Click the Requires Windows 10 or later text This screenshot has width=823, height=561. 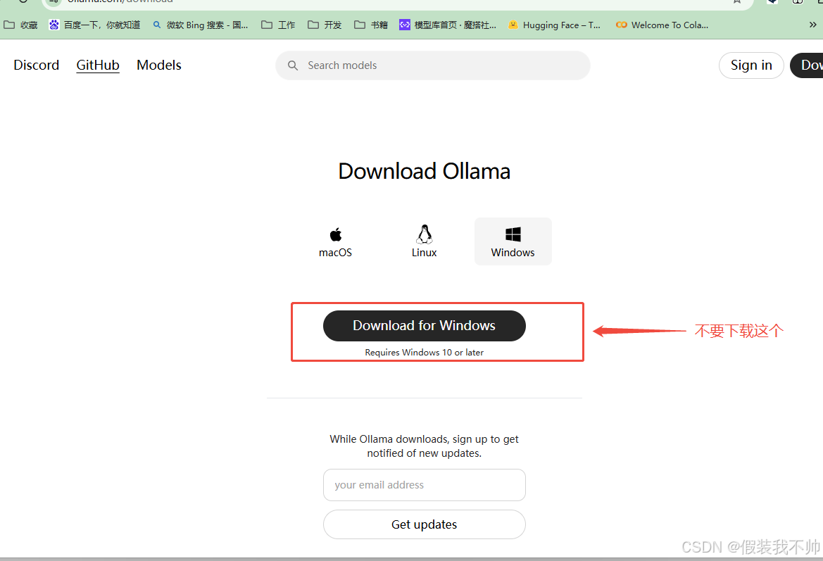point(424,352)
